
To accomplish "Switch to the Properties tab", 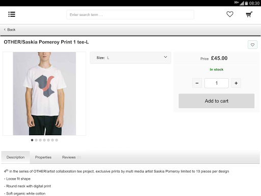I will pos(43,157).
